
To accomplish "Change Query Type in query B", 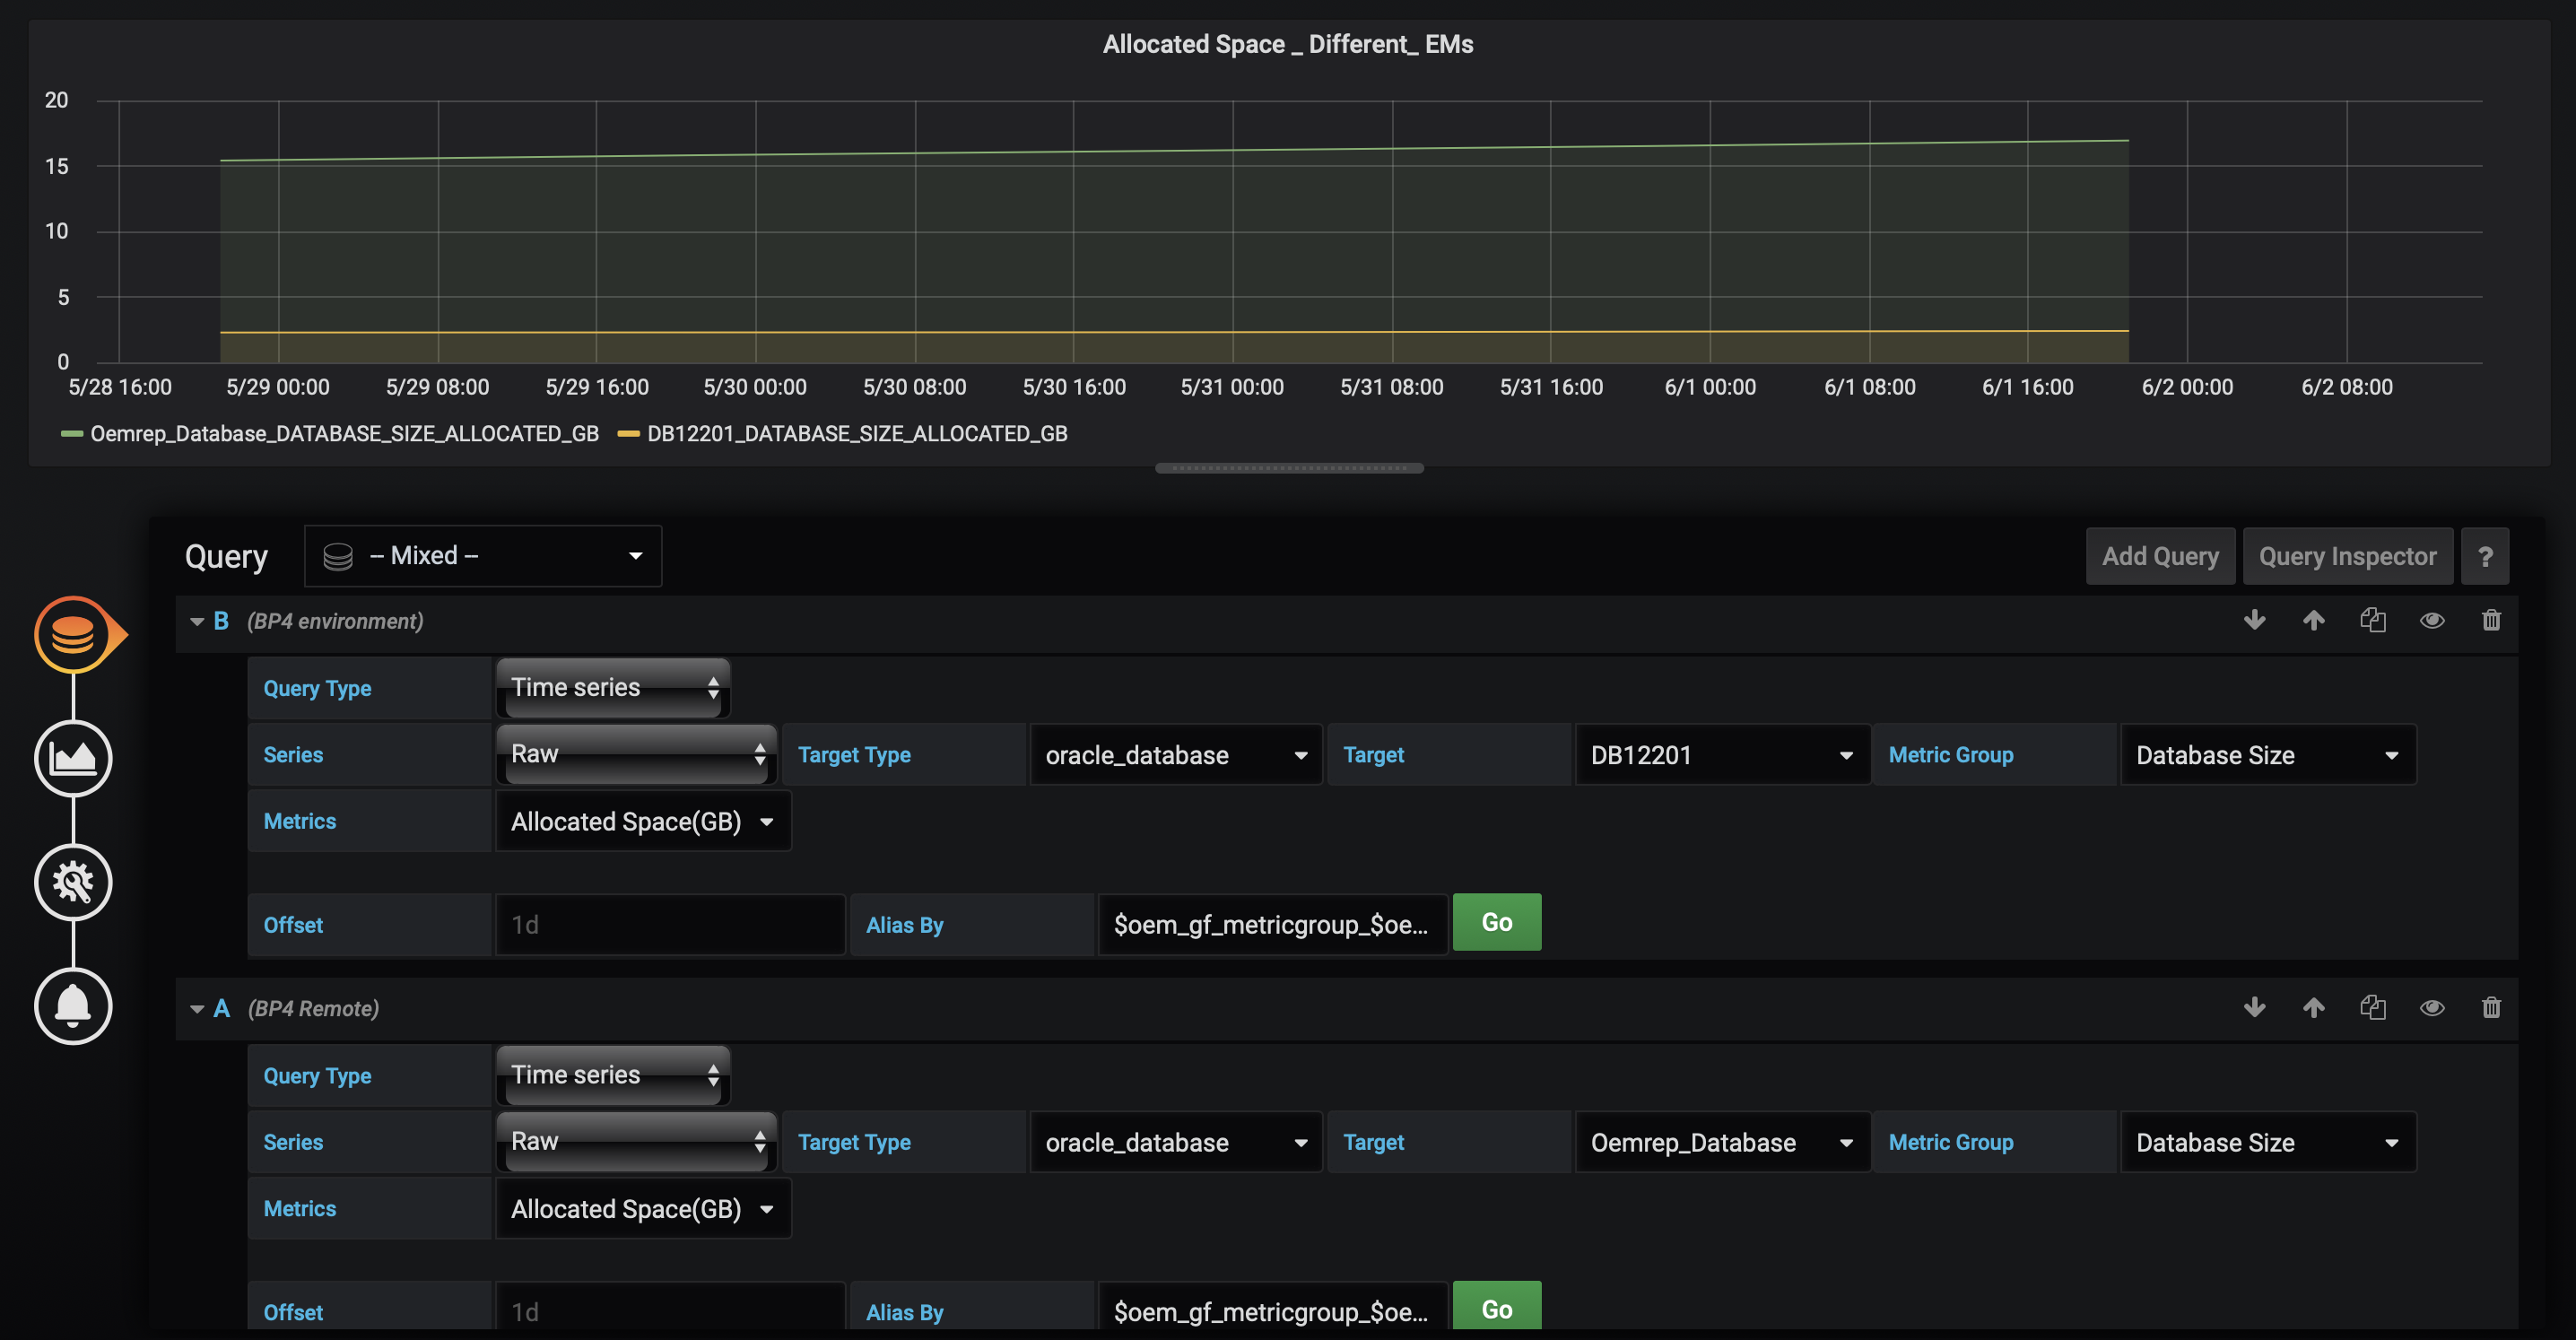I will click(x=614, y=687).
